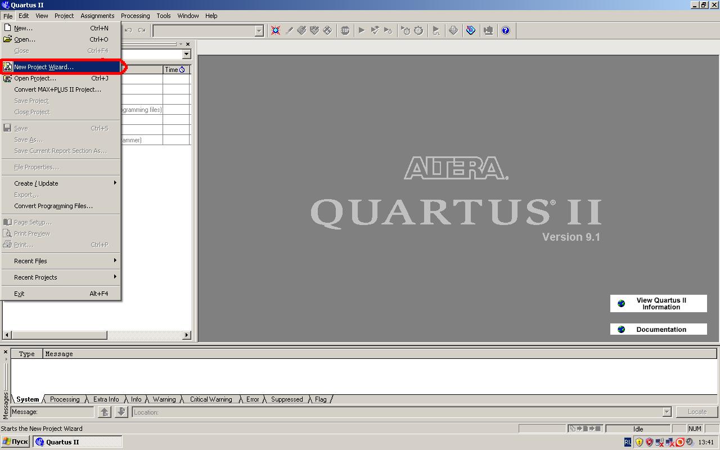Click the next message down arrow
This screenshot has width=720, height=450.
click(x=121, y=412)
